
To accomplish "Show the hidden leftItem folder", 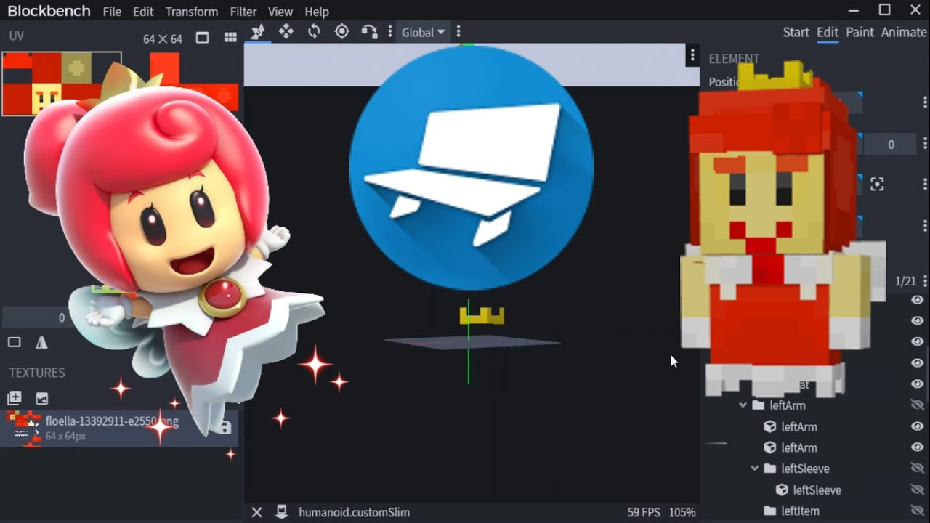I will (918, 511).
